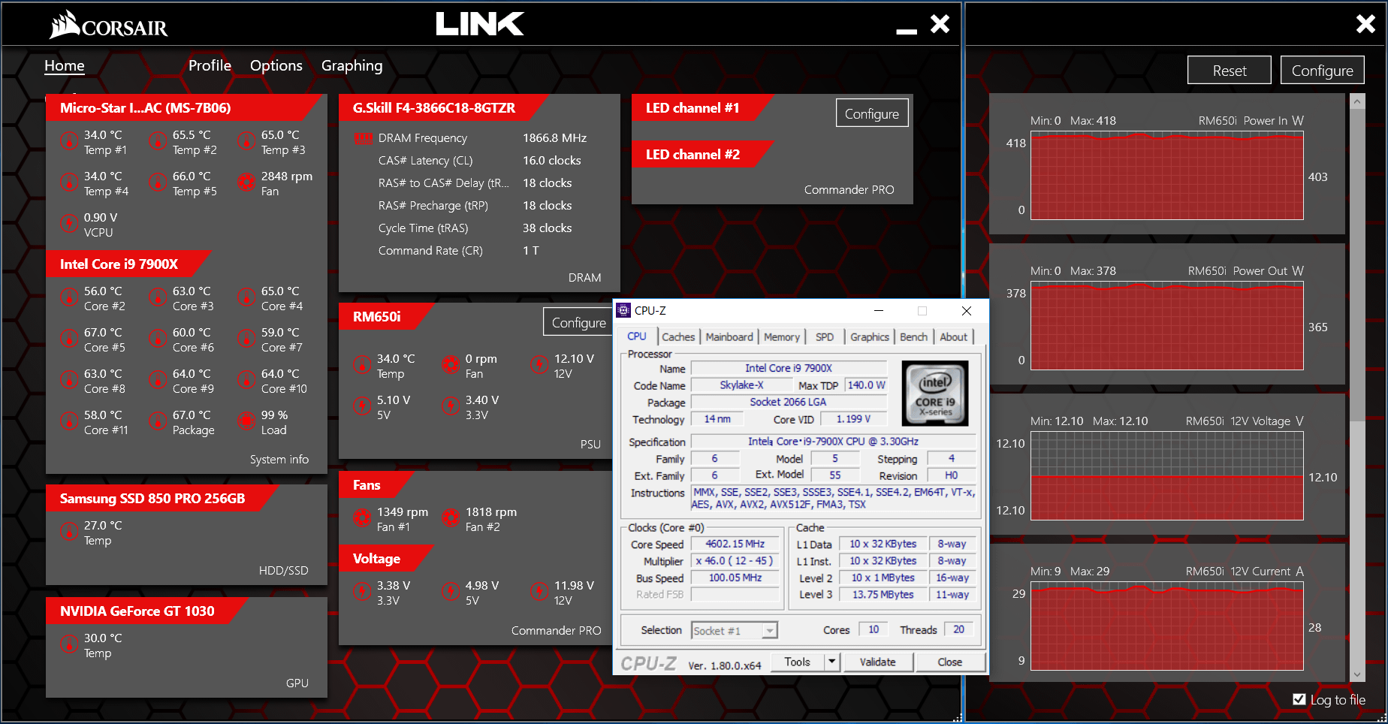Click Configure for LED channel #1
This screenshot has height=724, width=1388.
(872, 113)
